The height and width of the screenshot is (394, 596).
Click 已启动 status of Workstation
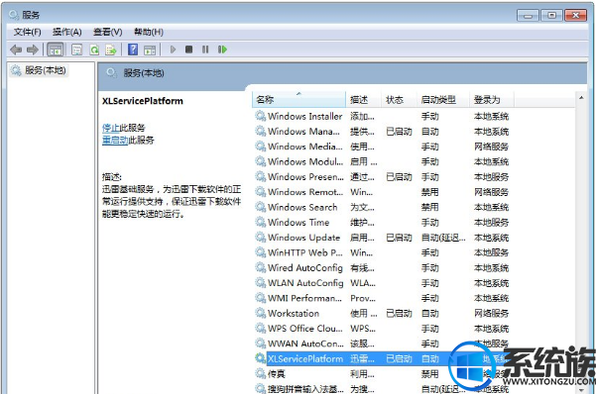click(399, 314)
